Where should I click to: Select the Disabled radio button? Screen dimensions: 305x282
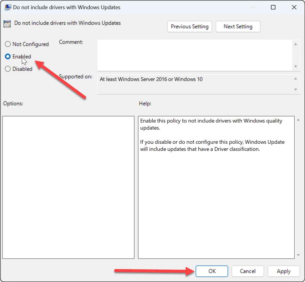click(x=8, y=69)
